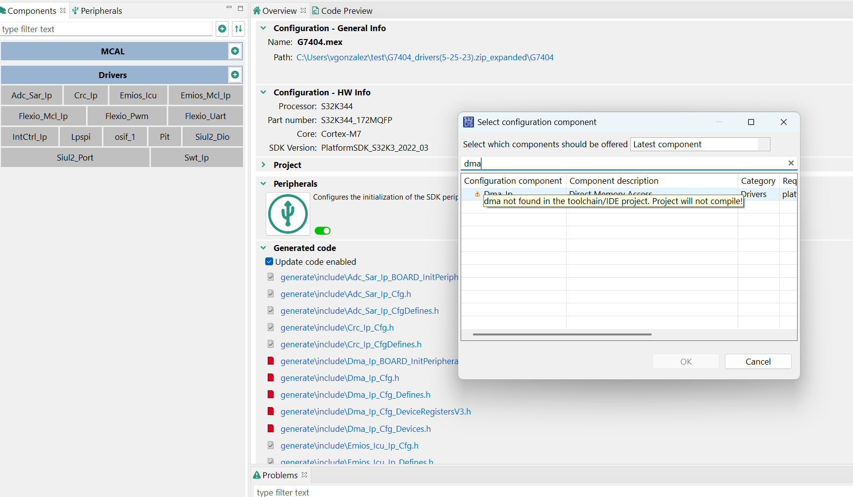Open the Siul2_Port driver component
The image size is (853, 497).
click(75, 158)
